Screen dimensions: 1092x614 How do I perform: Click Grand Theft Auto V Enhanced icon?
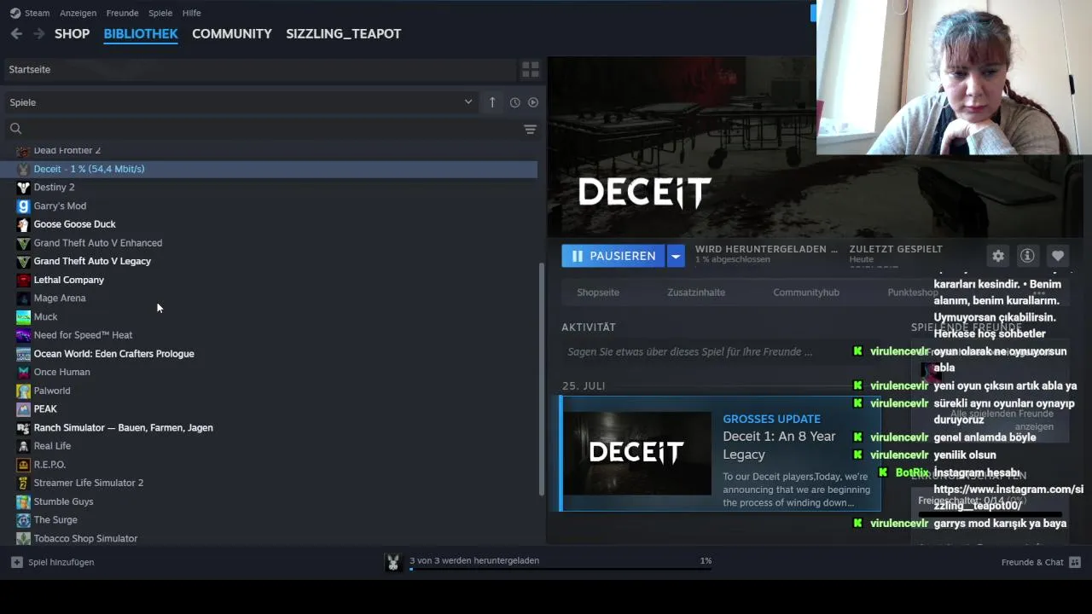coord(23,243)
